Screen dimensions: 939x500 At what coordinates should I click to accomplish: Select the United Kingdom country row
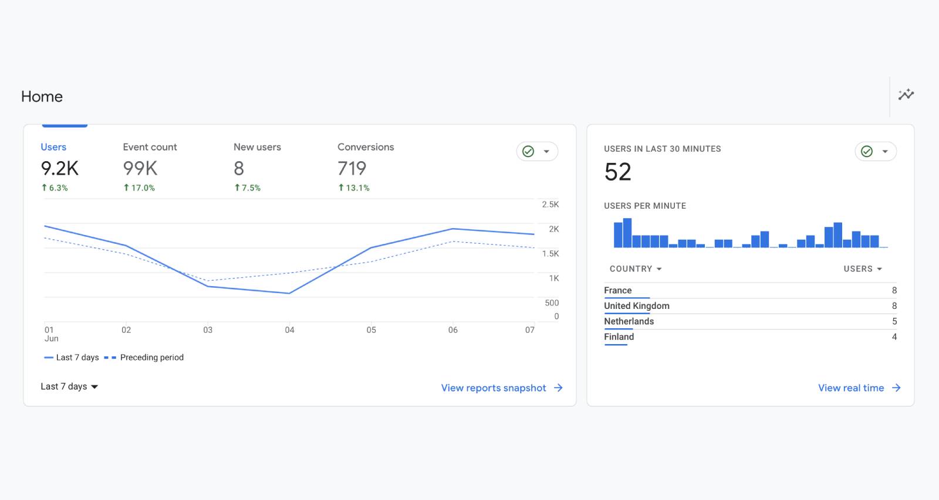(637, 305)
